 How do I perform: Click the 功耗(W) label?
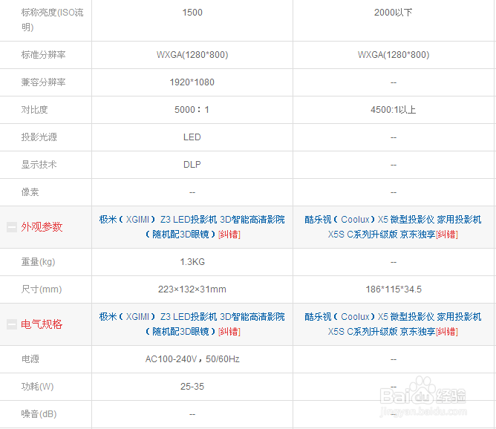coord(37,387)
